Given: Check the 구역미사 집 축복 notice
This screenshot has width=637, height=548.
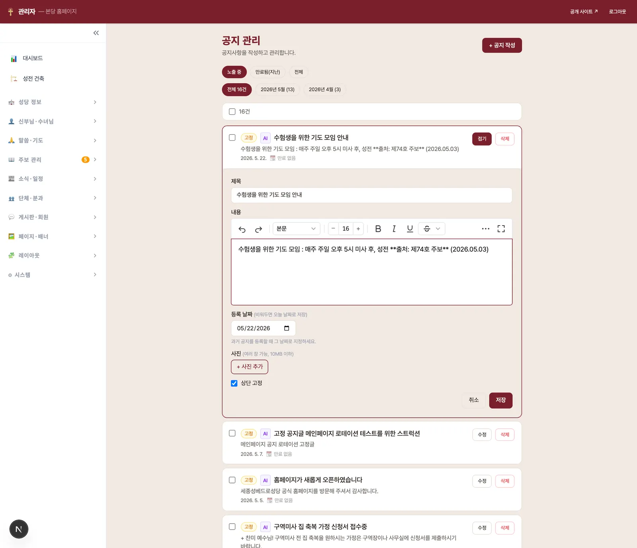Looking at the screenshot, I should coord(232,527).
